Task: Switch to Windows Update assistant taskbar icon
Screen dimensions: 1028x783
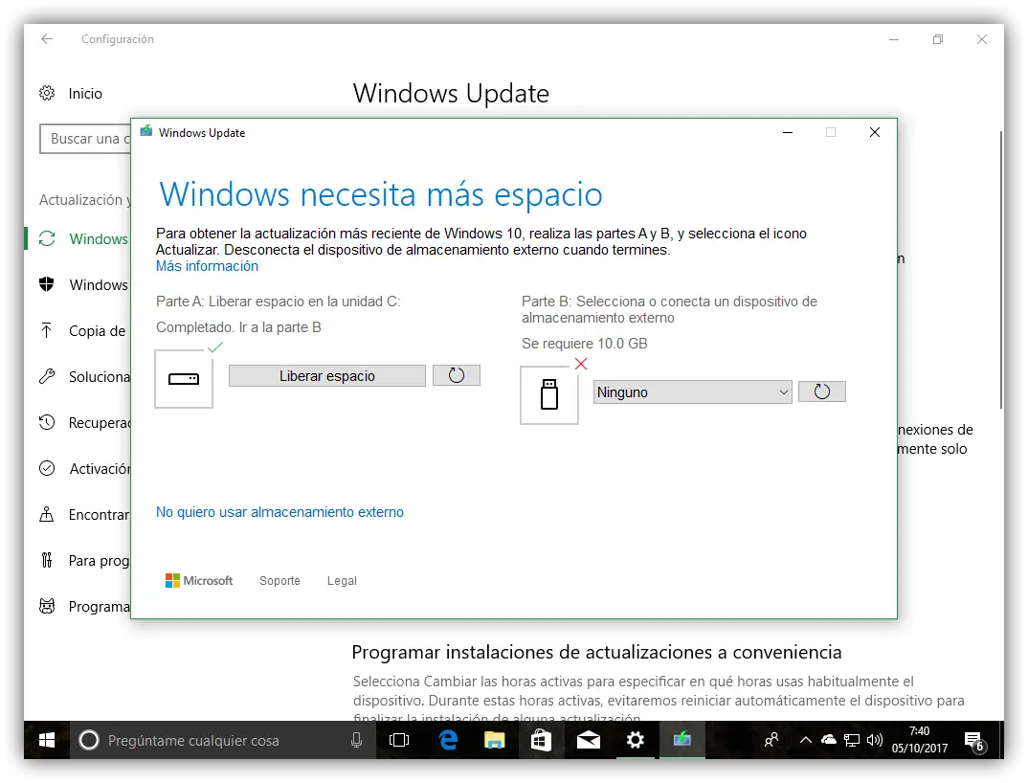Action: (682, 740)
